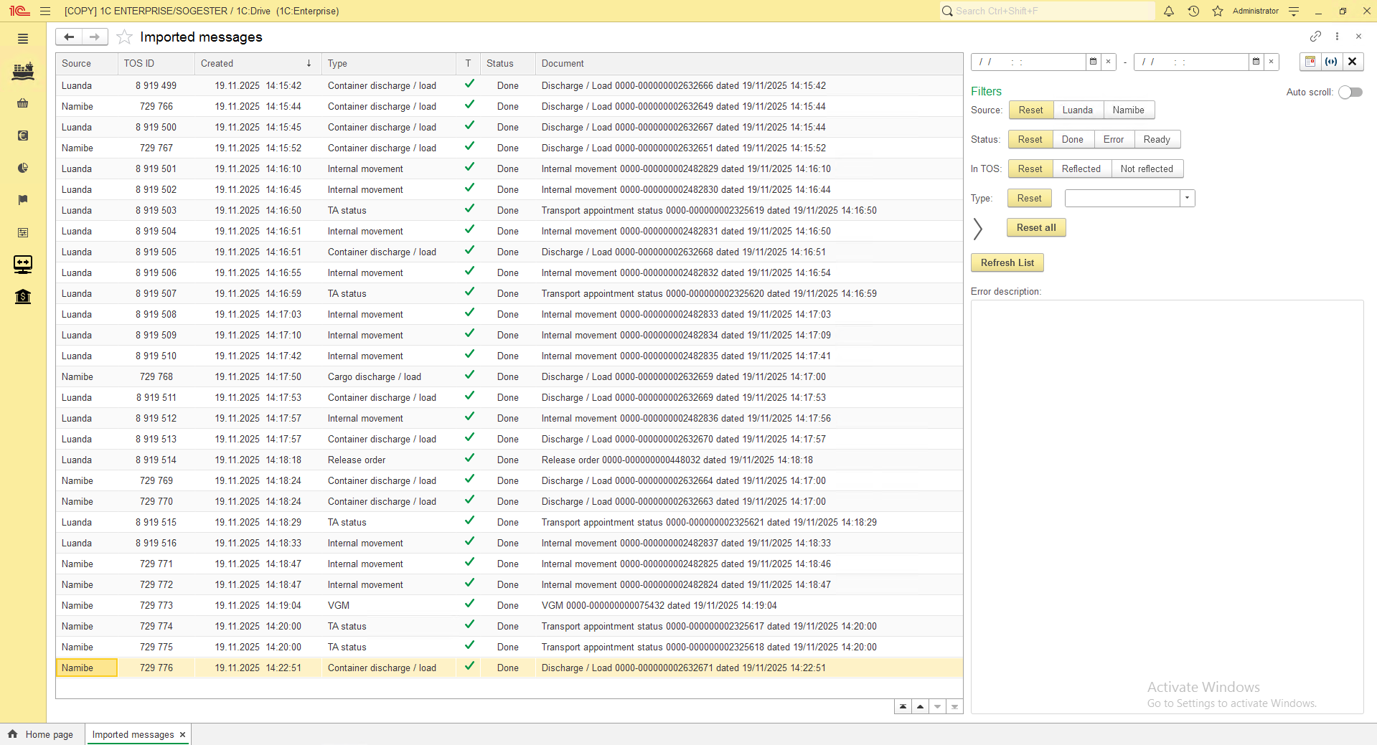The height and width of the screenshot is (745, 1377).
Task: Open history clock icon
Action: pos(1193,11)
